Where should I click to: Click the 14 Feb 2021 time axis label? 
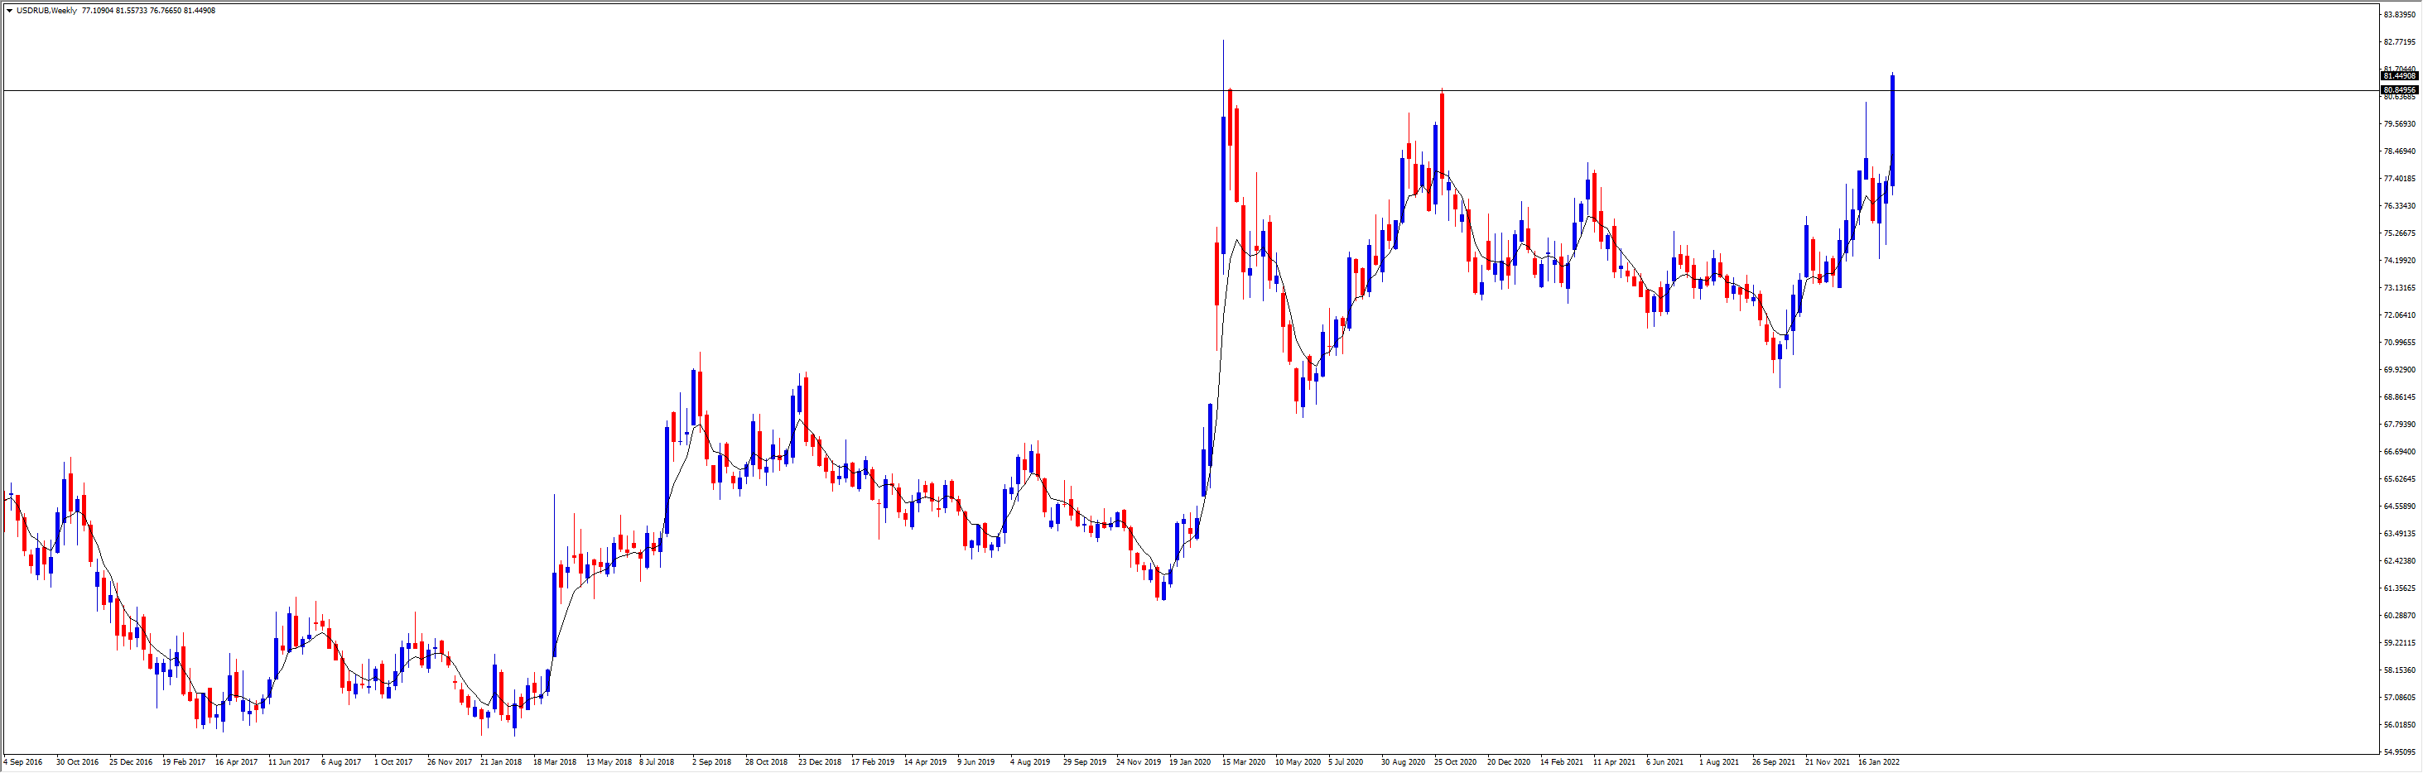(x=1562, y=763)
